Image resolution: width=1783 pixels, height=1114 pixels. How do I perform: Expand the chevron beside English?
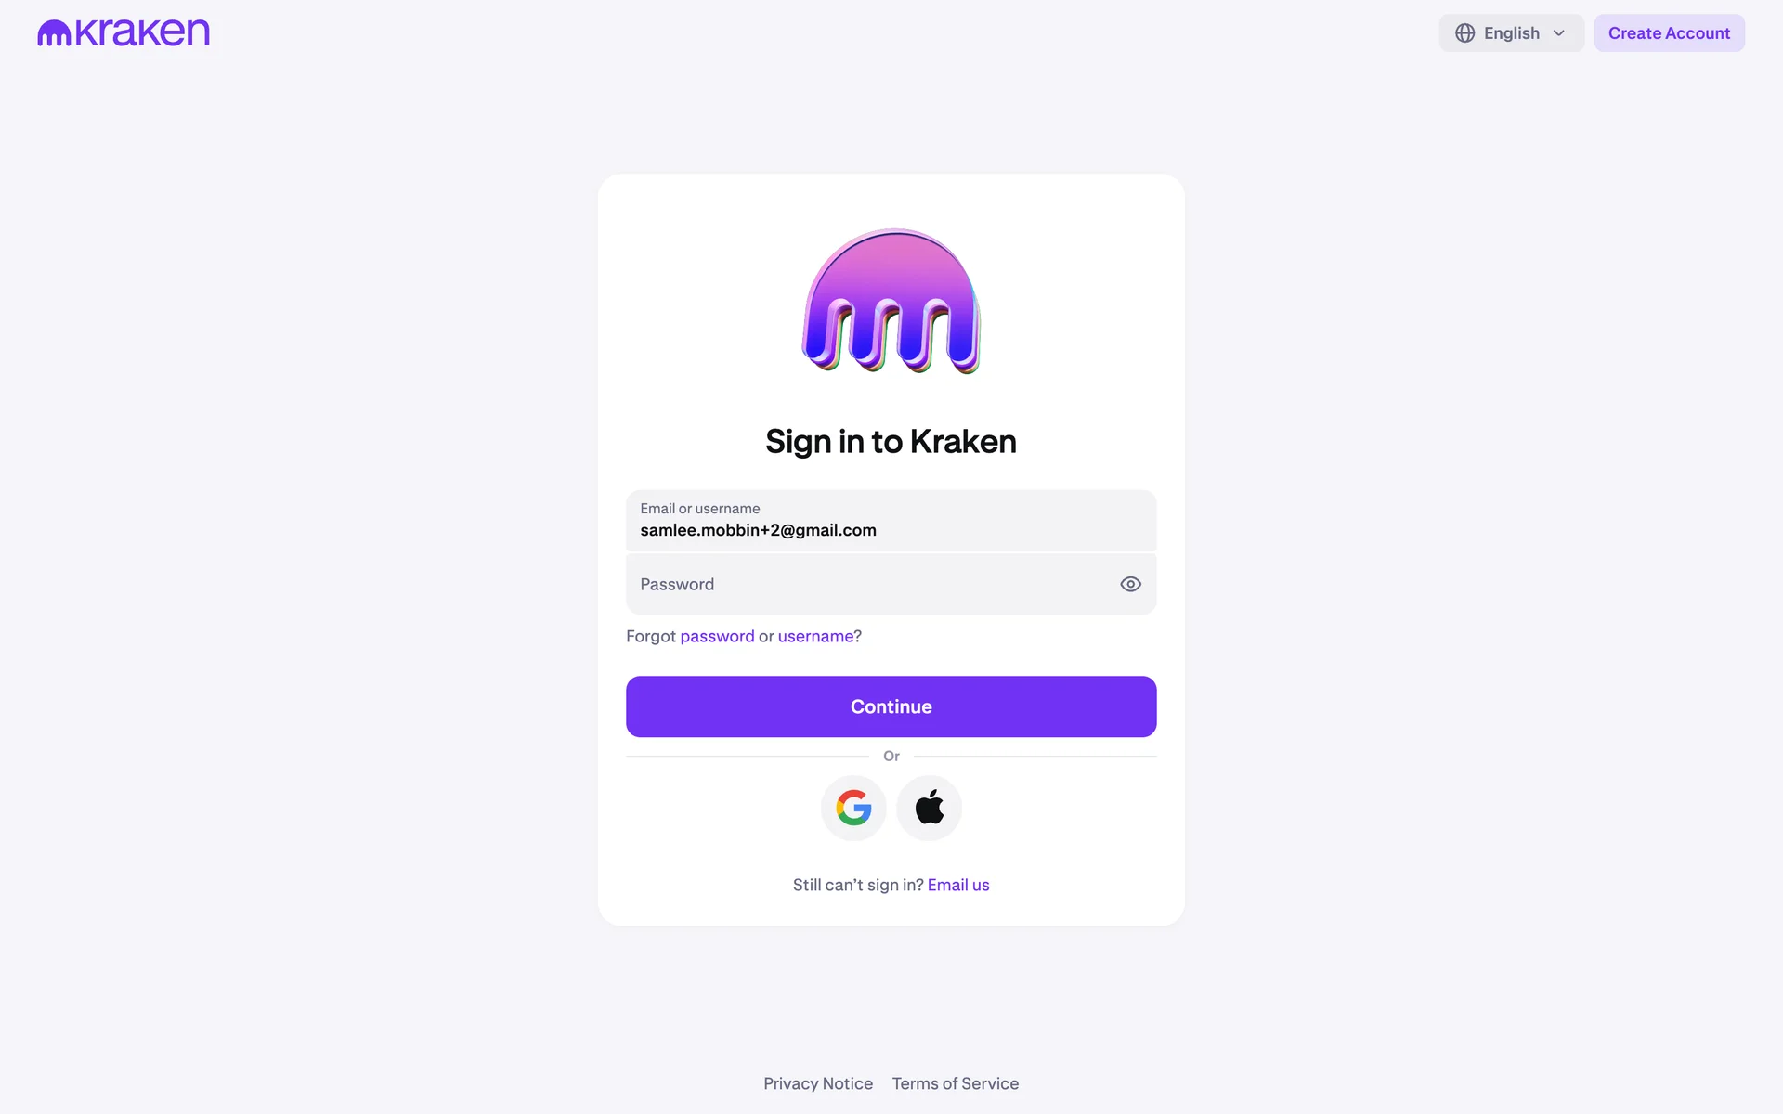point(1559,33)
